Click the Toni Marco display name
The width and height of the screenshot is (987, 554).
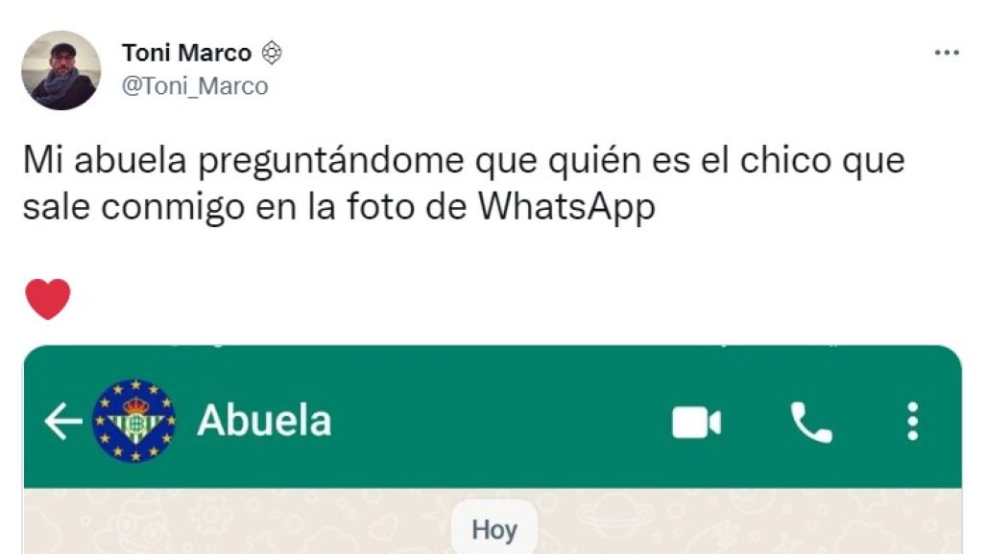(187, 53)
